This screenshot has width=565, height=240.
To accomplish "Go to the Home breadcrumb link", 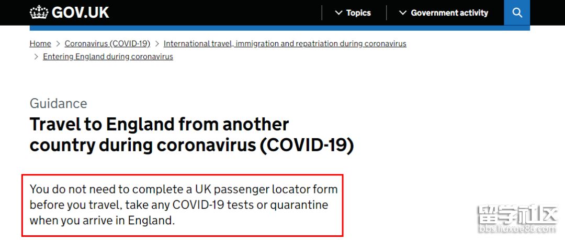I will pos(40,44).
